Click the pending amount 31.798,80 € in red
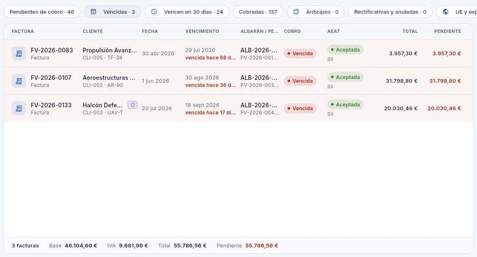The width and height of the screenshot is (477, 257). 445,81
